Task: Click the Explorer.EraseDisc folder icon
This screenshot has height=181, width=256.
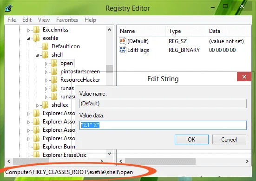Action: pos(37,155)
